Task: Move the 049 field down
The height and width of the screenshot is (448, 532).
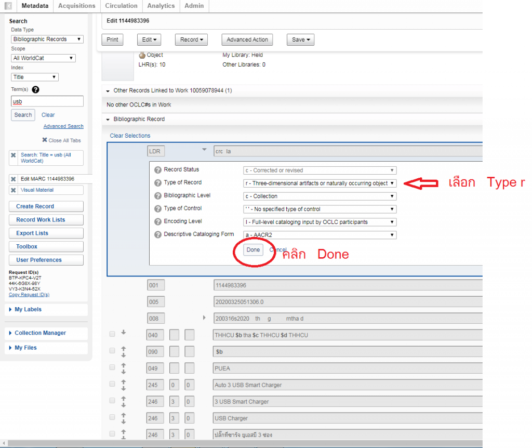Action: (124, 372)
